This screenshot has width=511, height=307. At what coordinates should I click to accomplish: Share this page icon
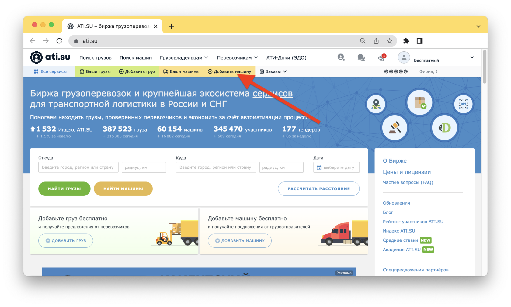coord(376,41)
